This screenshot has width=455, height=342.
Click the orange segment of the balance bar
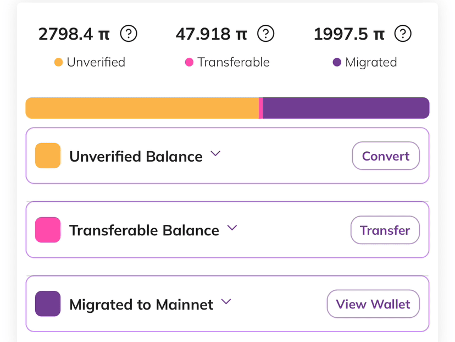[142, 108]
